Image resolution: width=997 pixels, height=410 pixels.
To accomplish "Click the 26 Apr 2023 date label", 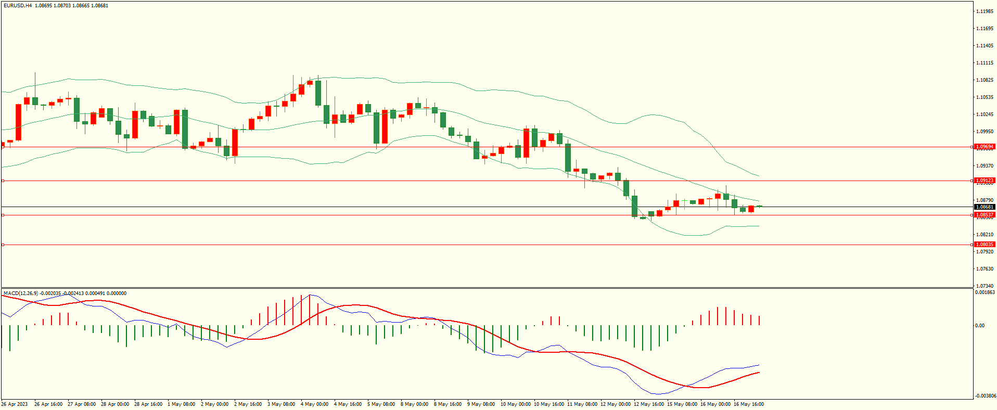I will [x=15, y=404].
